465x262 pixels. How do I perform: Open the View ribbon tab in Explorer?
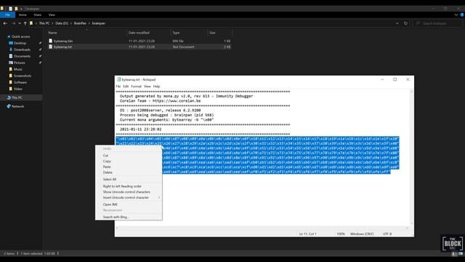click(52, 15)
